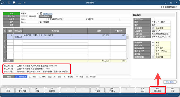Select 8. 相殺 type option
The width and height of the screenshot is (180, 97).
pos(58,77)
